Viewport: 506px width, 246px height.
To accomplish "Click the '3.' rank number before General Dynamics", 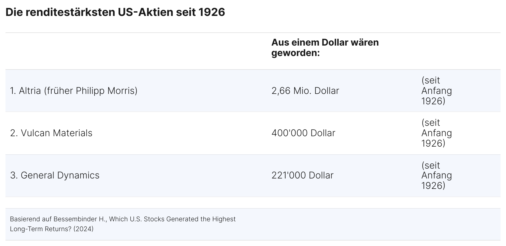I will point(14,175).
